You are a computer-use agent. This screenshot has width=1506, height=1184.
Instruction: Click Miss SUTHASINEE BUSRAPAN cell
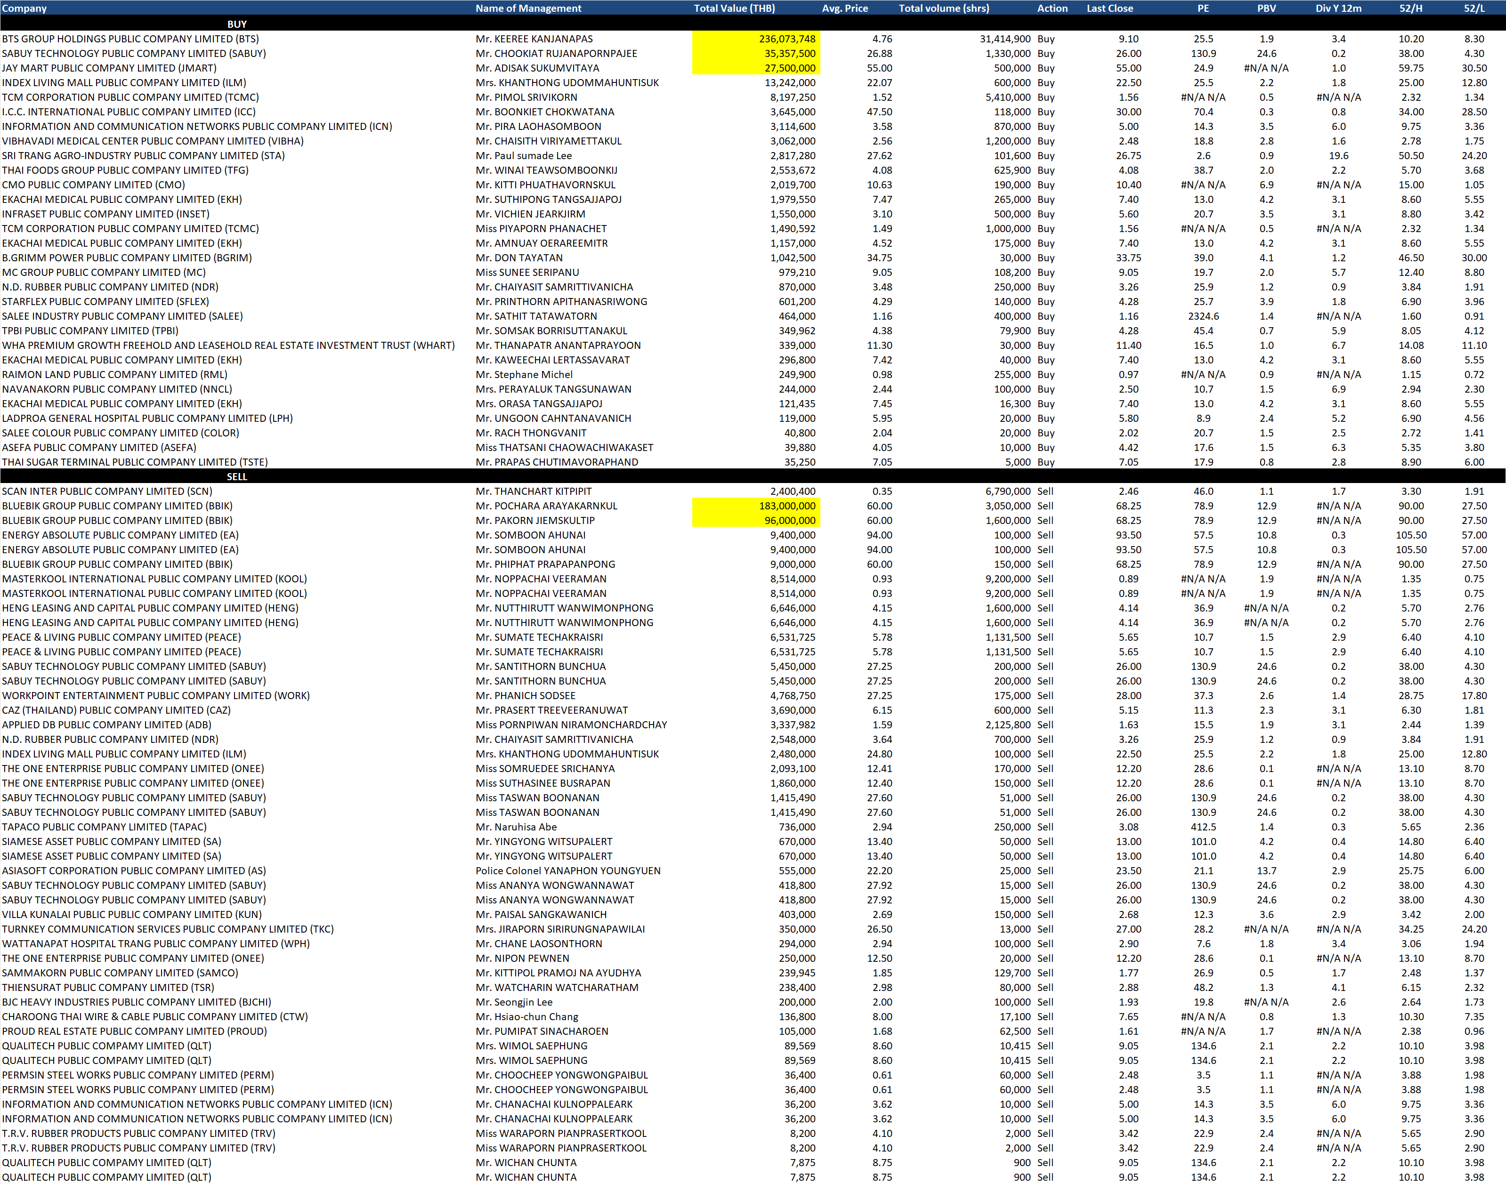543,782
